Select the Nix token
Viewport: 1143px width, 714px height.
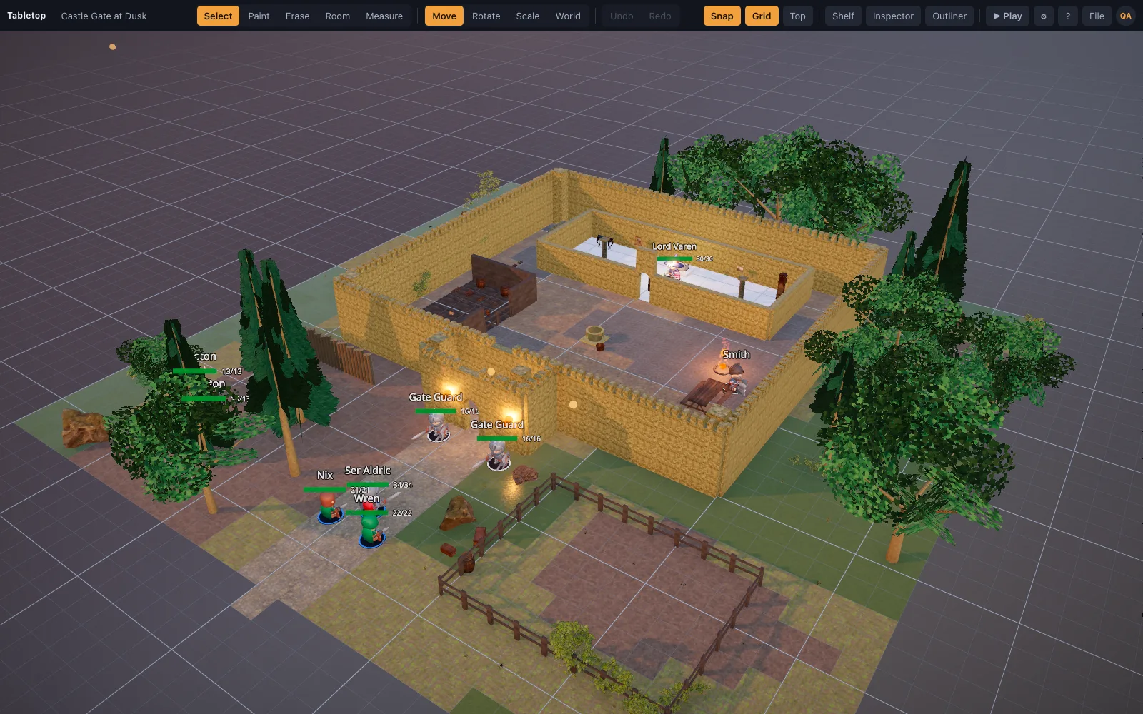tap(329, 508)
